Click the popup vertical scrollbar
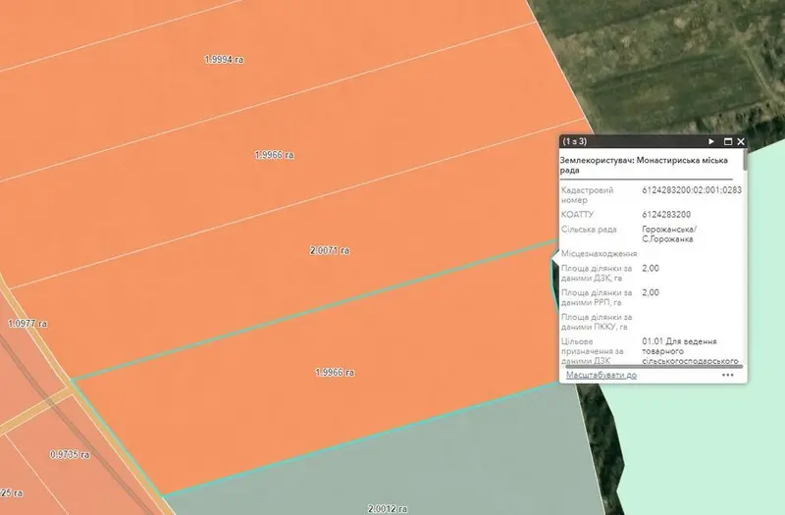Image resolution: width=785 pixels, height=515 pixels. tap(745, 159)
